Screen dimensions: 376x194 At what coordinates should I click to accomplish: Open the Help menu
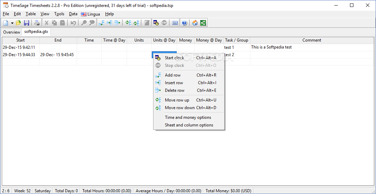tap(109, 14)
